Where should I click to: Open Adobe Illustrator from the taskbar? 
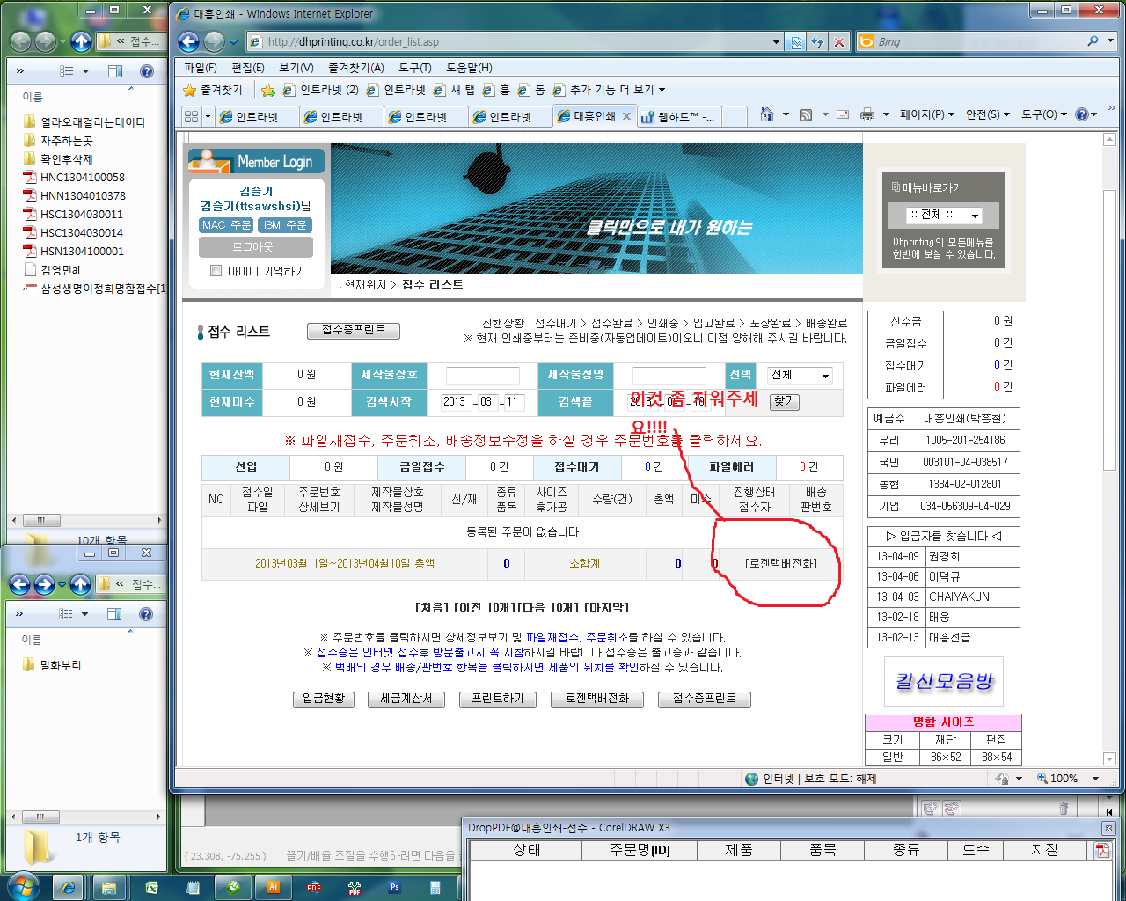point(273,887)
